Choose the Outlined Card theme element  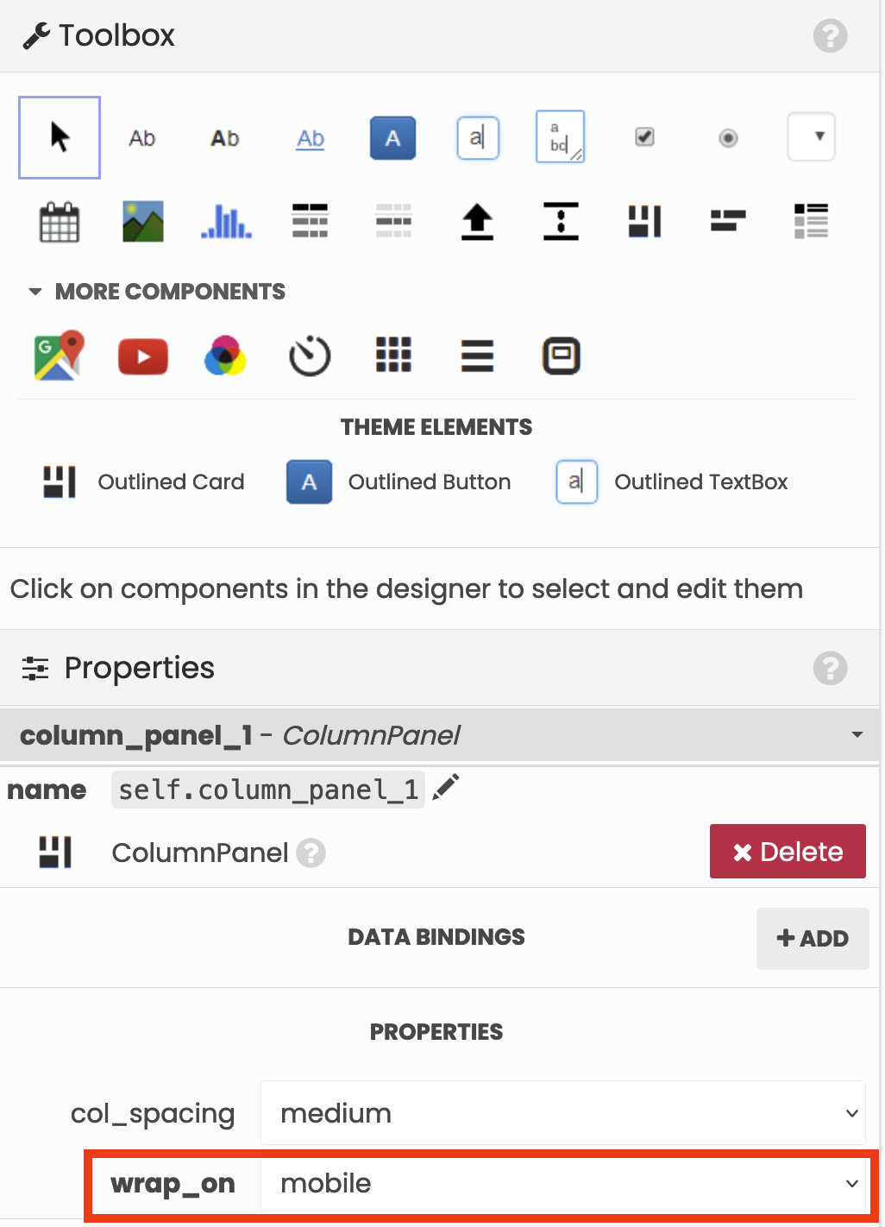point(144,481)
